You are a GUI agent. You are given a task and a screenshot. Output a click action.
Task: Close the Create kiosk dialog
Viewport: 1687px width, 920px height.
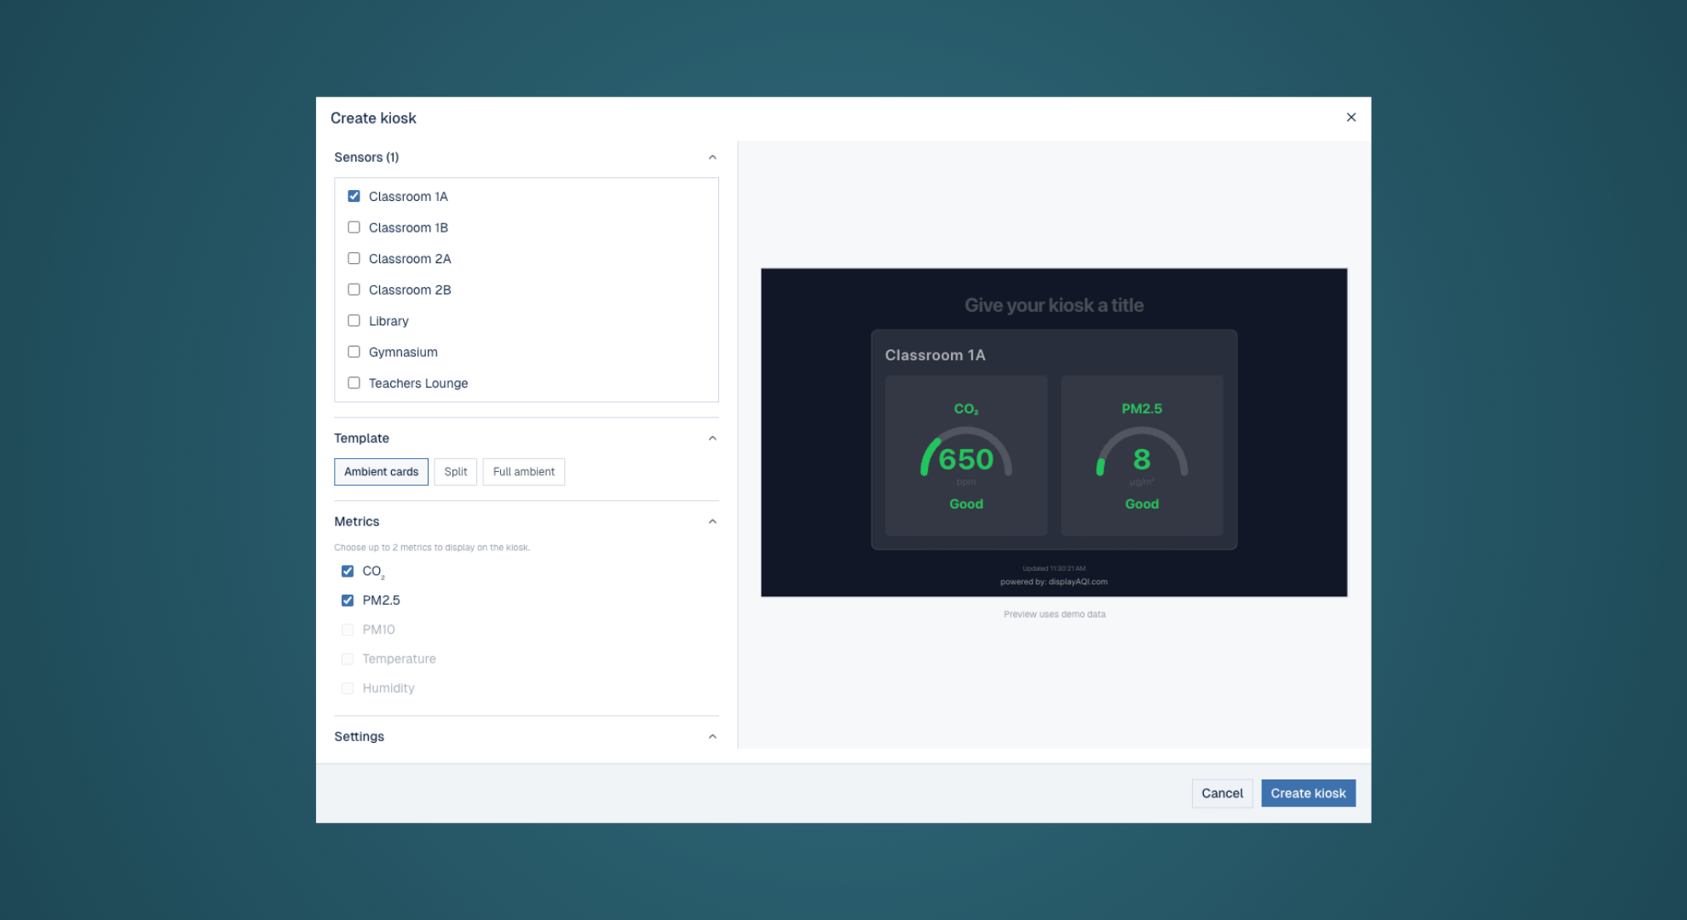pyautogui.click(x=1350, y=117)
